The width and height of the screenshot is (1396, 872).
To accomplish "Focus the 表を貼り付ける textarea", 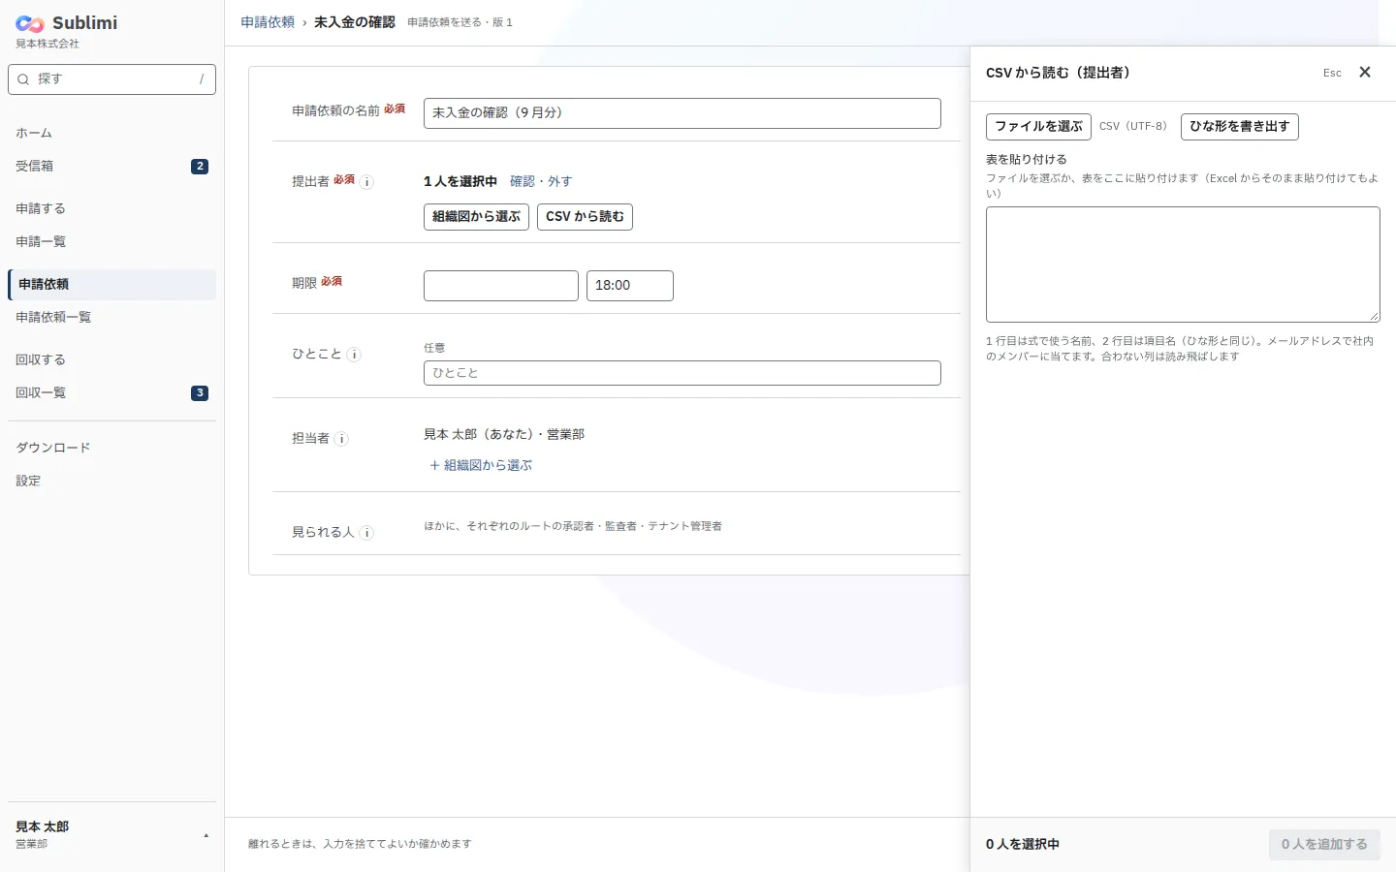I will (1183, 265).
